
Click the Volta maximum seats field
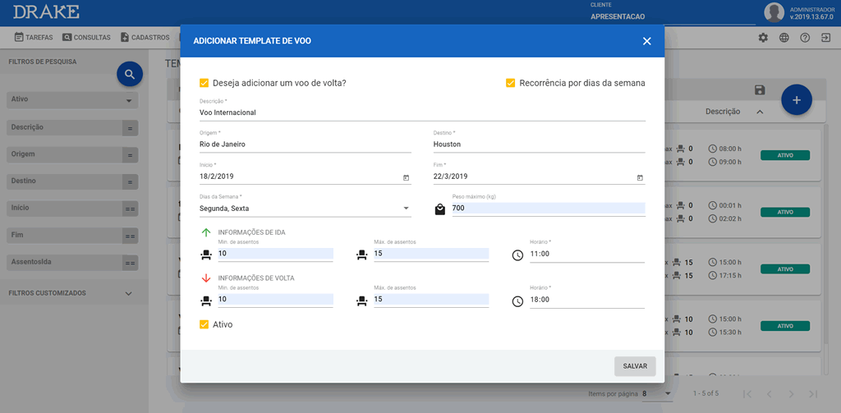click(431, 300)
